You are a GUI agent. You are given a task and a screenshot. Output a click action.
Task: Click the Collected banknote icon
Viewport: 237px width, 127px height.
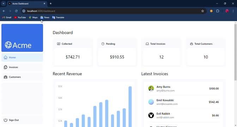click(x=59, y=44)
